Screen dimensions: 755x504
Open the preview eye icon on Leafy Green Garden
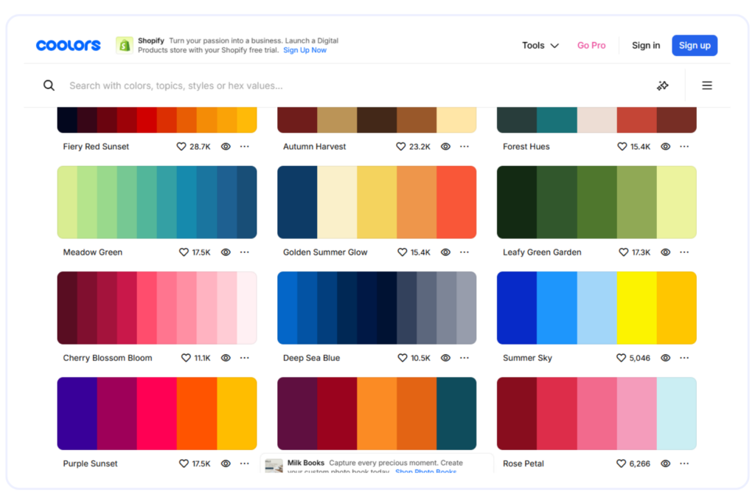[x=665, y=252]
